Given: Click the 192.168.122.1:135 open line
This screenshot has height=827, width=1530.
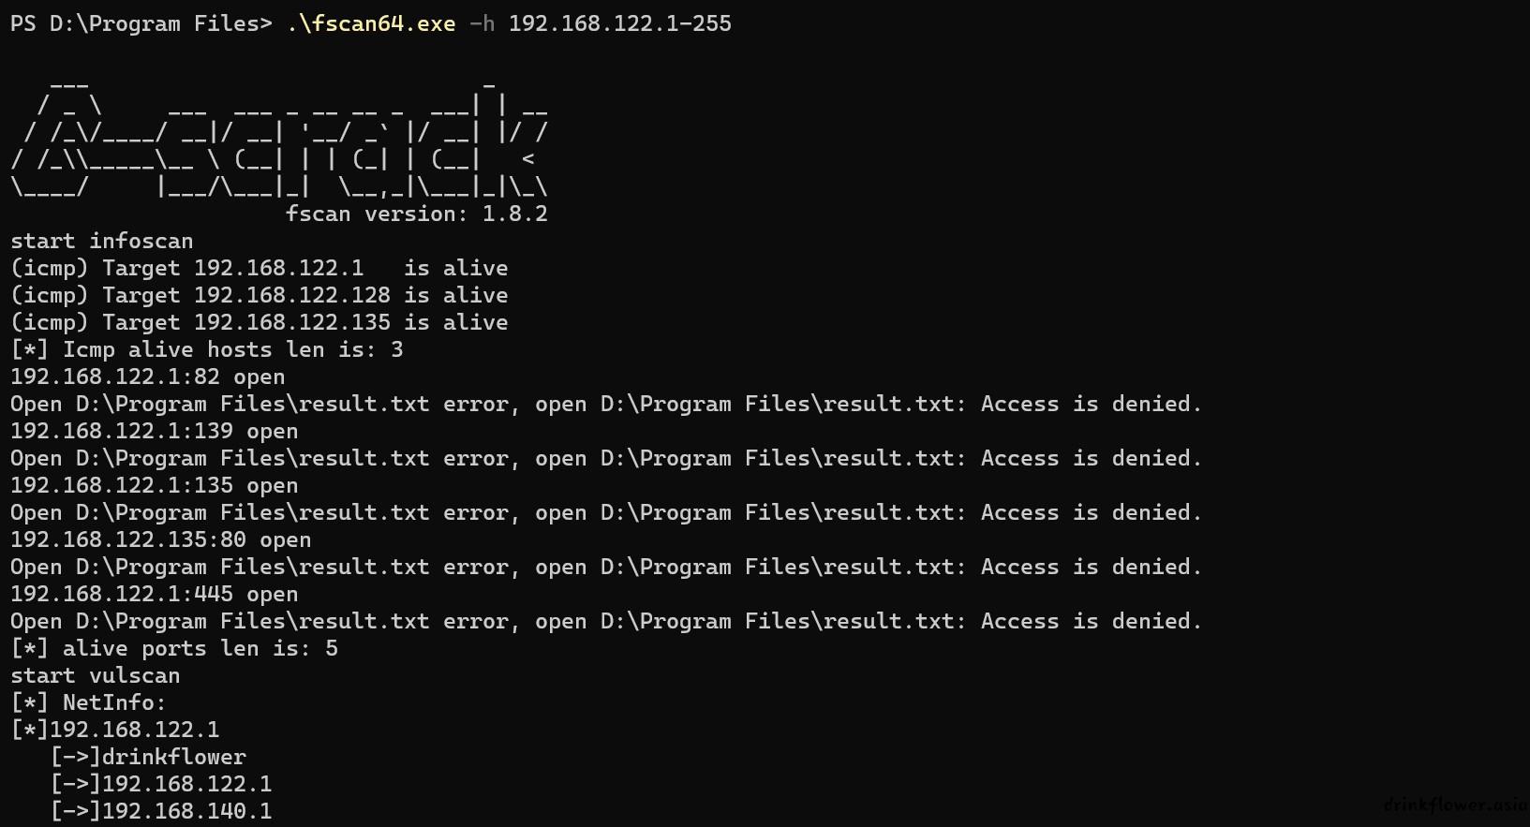Looking at the screenshot, I should click(155, 485).
